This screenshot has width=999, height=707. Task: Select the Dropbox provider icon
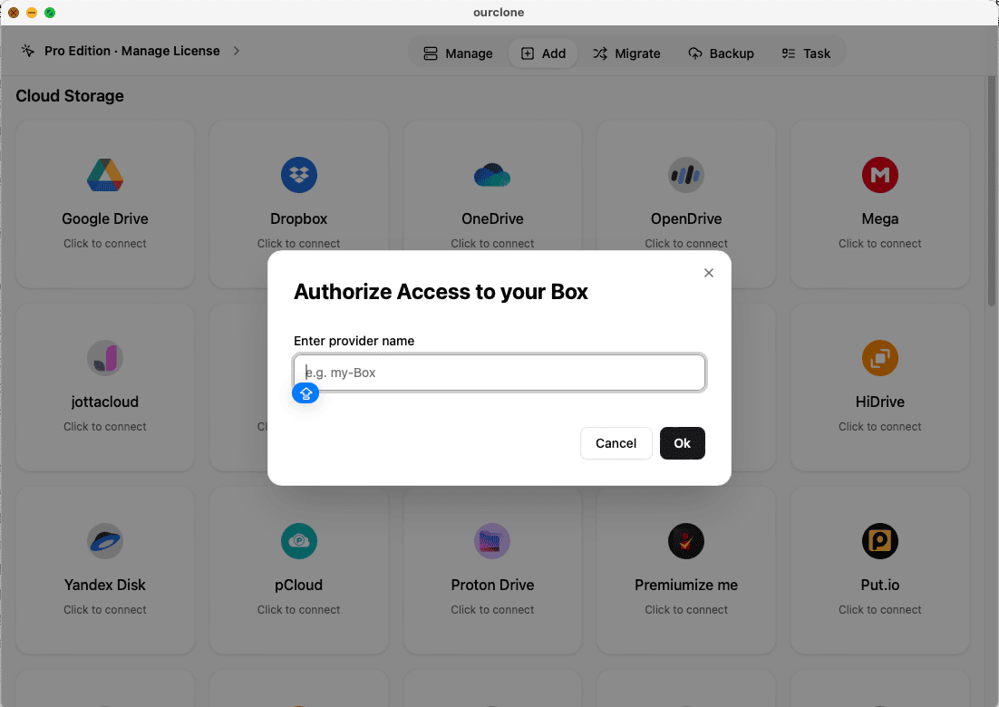coord(298,175)
